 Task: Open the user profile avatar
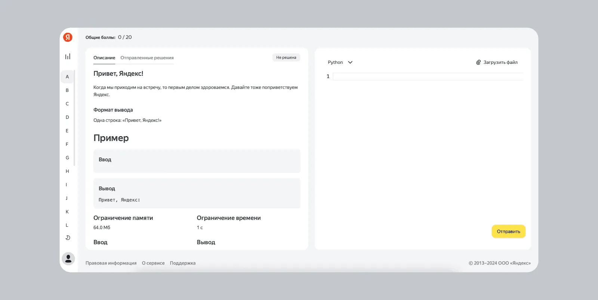tap(68, 259)
